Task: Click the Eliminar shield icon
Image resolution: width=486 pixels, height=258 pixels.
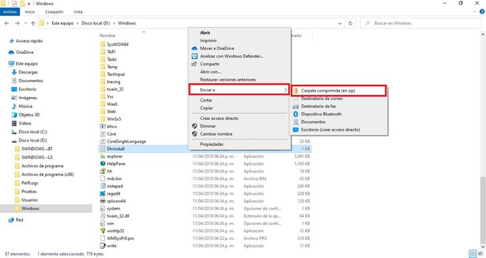Action: [x=194, y=126]
